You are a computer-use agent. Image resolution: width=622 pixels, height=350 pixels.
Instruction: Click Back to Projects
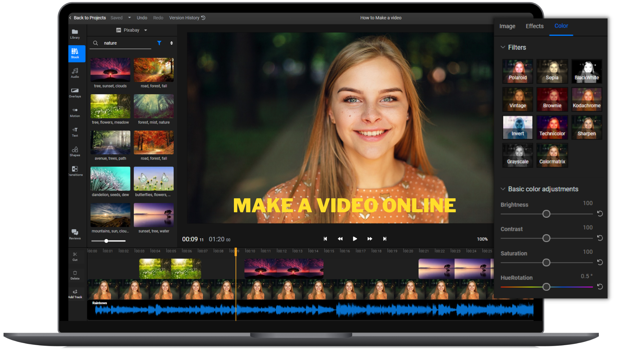tap(87, 18)
